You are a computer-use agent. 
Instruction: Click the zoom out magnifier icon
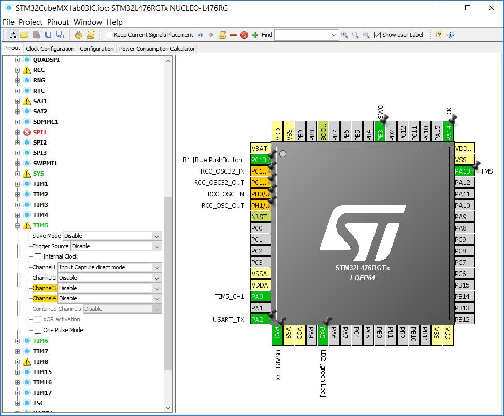click(x=366, y=35)
